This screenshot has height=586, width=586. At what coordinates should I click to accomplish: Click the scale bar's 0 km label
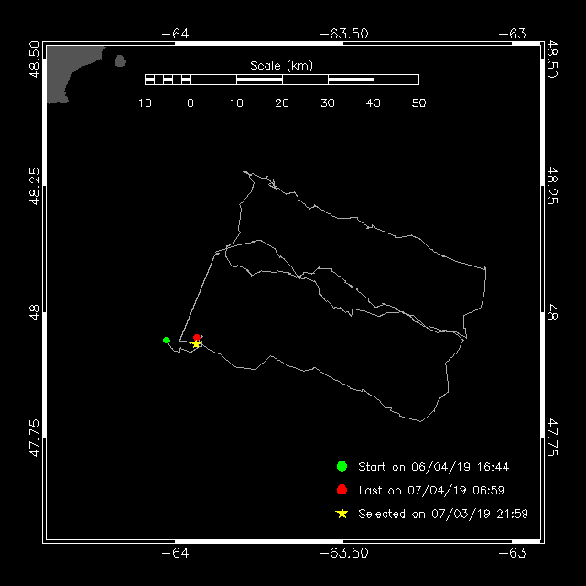pyautogui.click(x=190, y=103)
